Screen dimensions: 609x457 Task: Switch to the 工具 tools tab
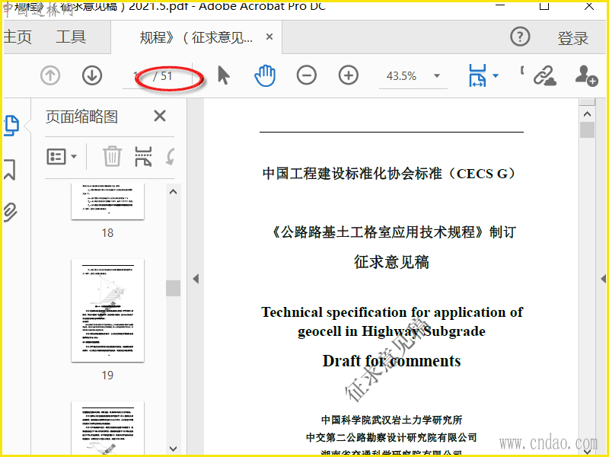point(71,37)
